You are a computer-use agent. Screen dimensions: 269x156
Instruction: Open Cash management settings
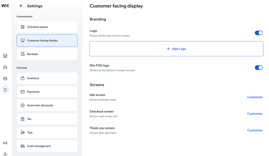pos(47,146)
